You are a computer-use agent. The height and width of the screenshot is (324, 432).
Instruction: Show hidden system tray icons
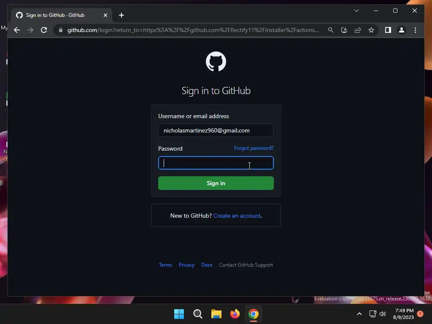(x=359, y=314)
